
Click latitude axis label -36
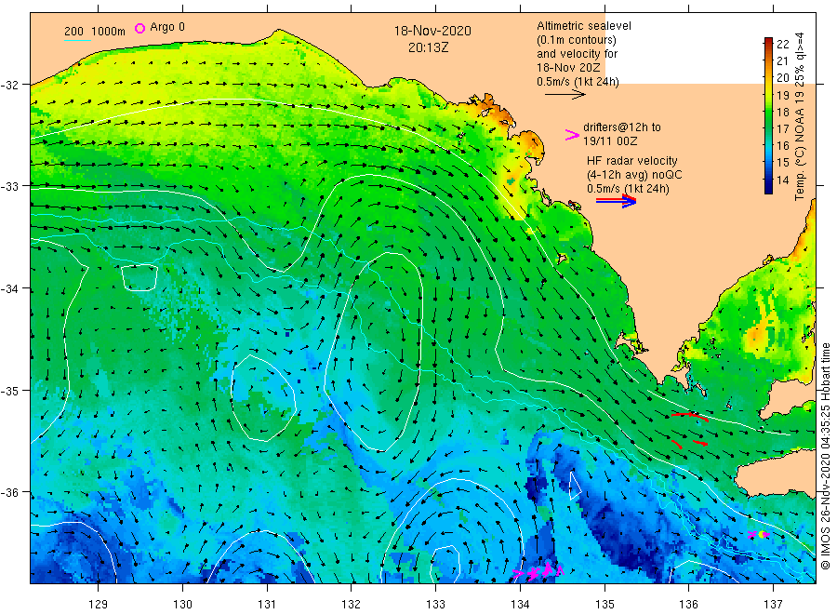point(9,492)
